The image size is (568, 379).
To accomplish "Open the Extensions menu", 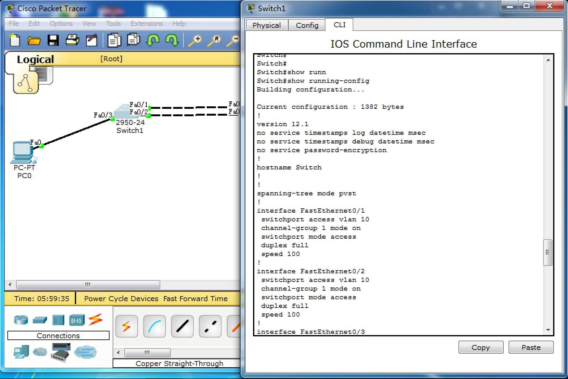I will click(147, 23).
